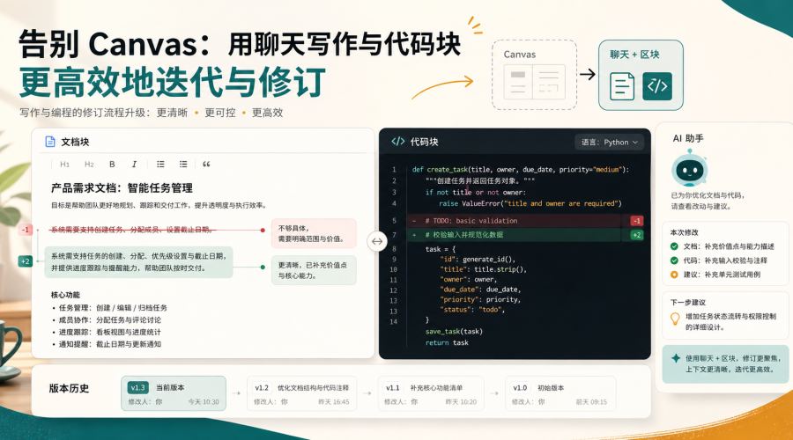Click the 版本历史 label

tap(70, 388)
